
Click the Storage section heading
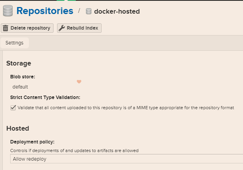pos(18,63)
